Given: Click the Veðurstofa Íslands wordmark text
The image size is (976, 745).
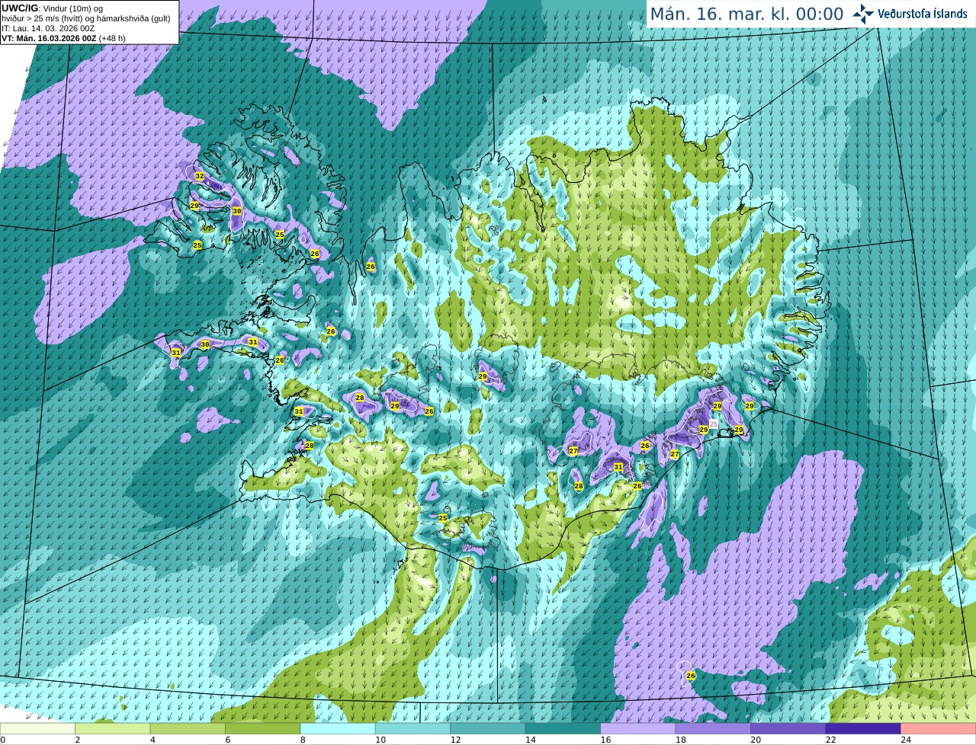Looking at the screenshot, I should coord(922,14).
